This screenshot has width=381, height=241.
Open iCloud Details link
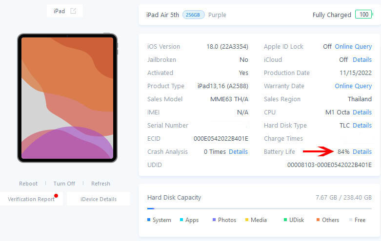[362, 60]
